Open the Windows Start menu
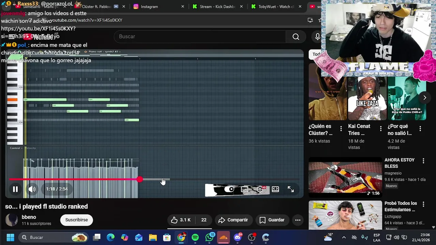The image size is (436, 245). 10,238
